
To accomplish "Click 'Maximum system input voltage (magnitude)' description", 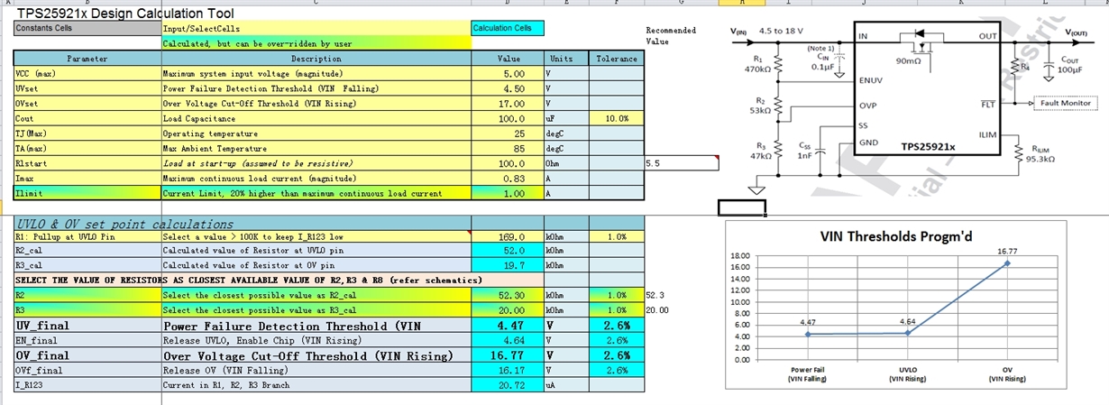I will (x=316, y=73).
